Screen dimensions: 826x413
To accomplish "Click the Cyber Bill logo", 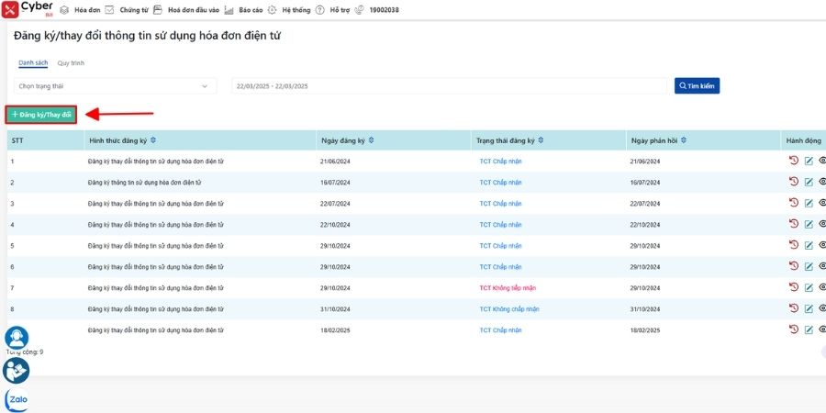I will point(28,10).
